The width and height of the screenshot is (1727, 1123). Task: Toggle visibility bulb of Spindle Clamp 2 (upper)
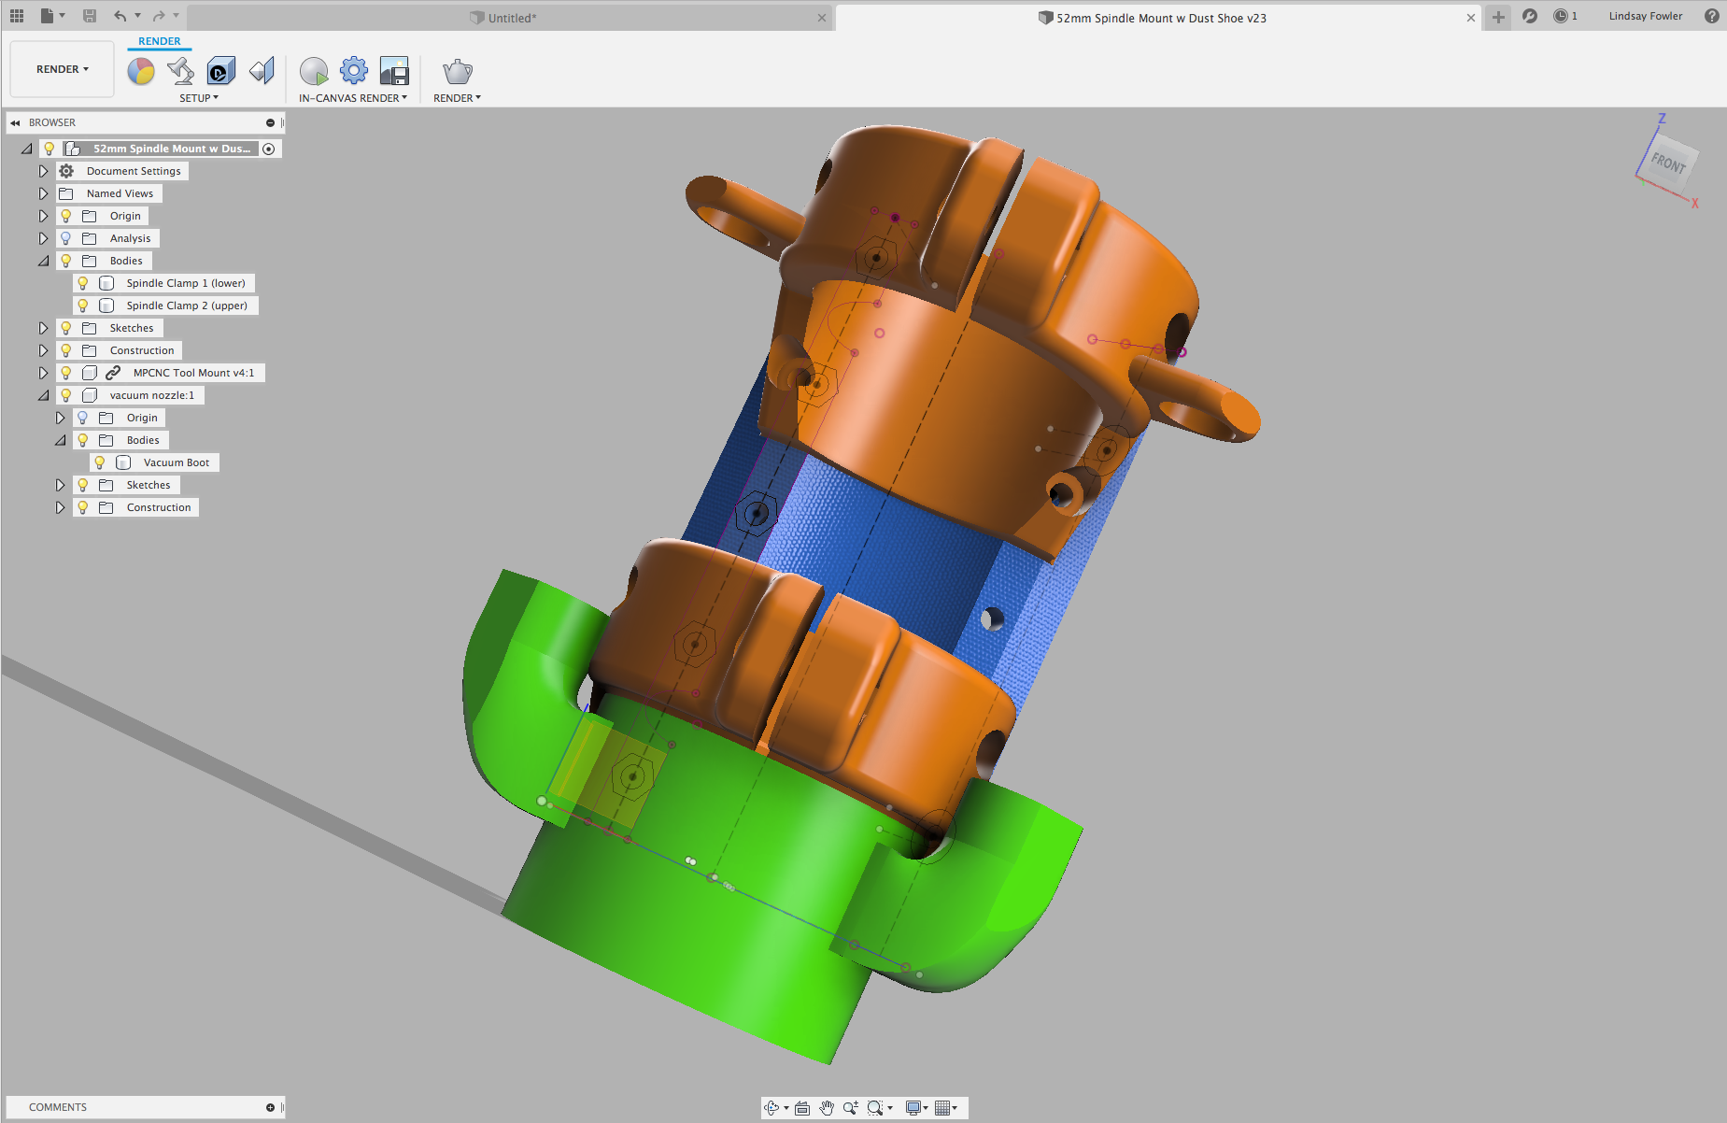pos(83,306)
